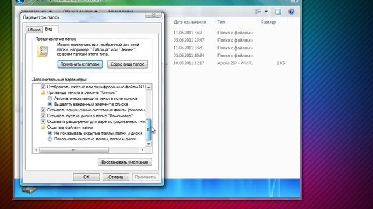Click the При вводе текста folder icon
The image size is (373, 209).
[43, 93]
